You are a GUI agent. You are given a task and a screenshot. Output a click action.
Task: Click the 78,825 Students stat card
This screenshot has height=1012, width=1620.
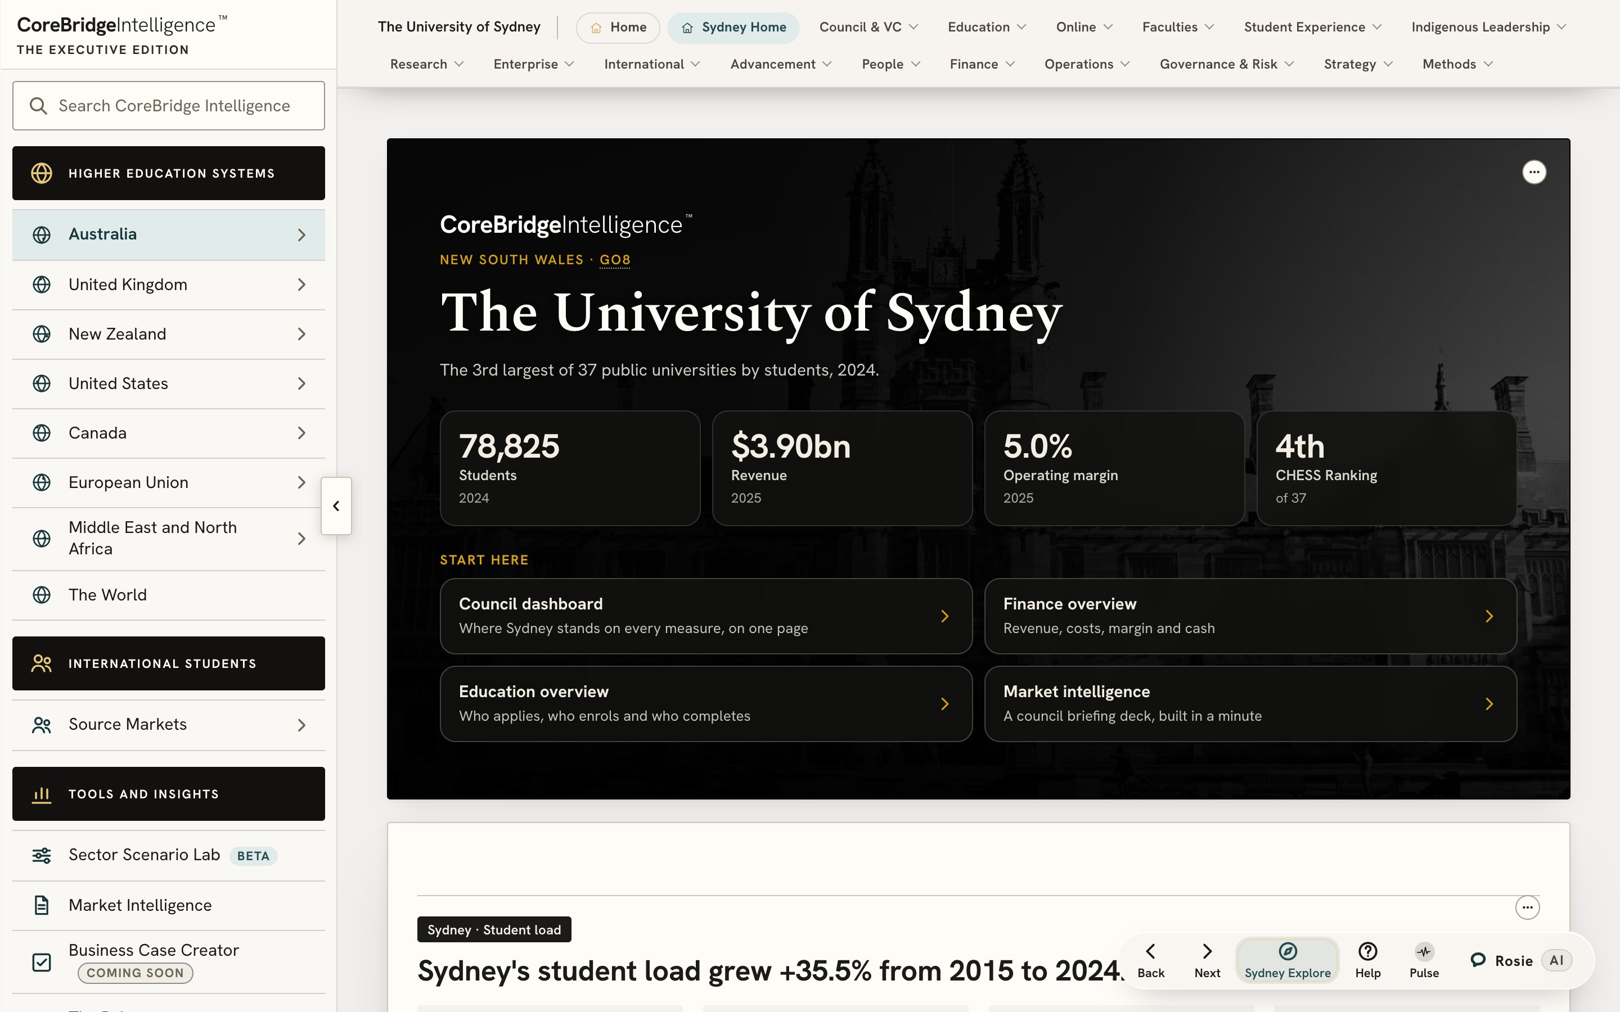570,468
